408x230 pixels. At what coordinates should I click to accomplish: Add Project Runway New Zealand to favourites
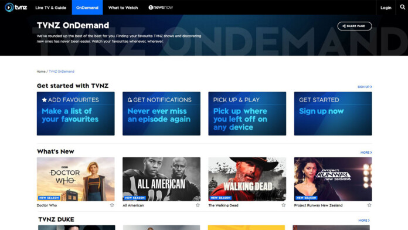click(x=369, y=205)
